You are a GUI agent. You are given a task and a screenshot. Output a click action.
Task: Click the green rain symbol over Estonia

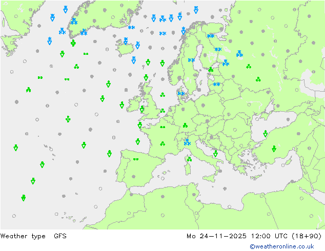pyautogui.click(x=211, y=69)
